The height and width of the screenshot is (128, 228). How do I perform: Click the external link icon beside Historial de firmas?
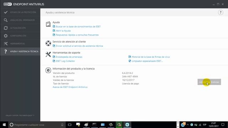[x=130, y=57]
